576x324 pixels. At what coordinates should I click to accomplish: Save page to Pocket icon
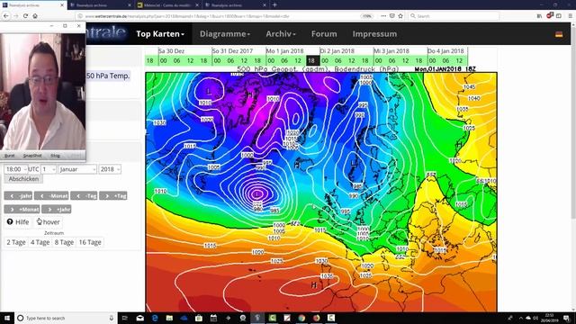(x=392, y=16)
